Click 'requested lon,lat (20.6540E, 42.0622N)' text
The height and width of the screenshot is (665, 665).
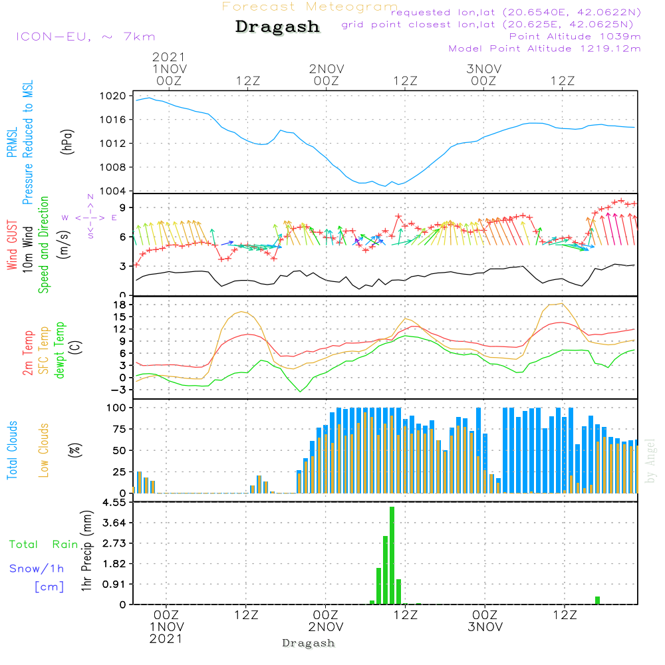(516, 12)
